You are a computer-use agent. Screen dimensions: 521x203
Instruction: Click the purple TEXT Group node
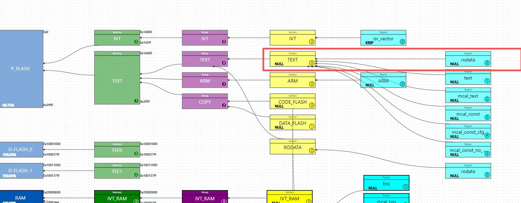(205, 59)
